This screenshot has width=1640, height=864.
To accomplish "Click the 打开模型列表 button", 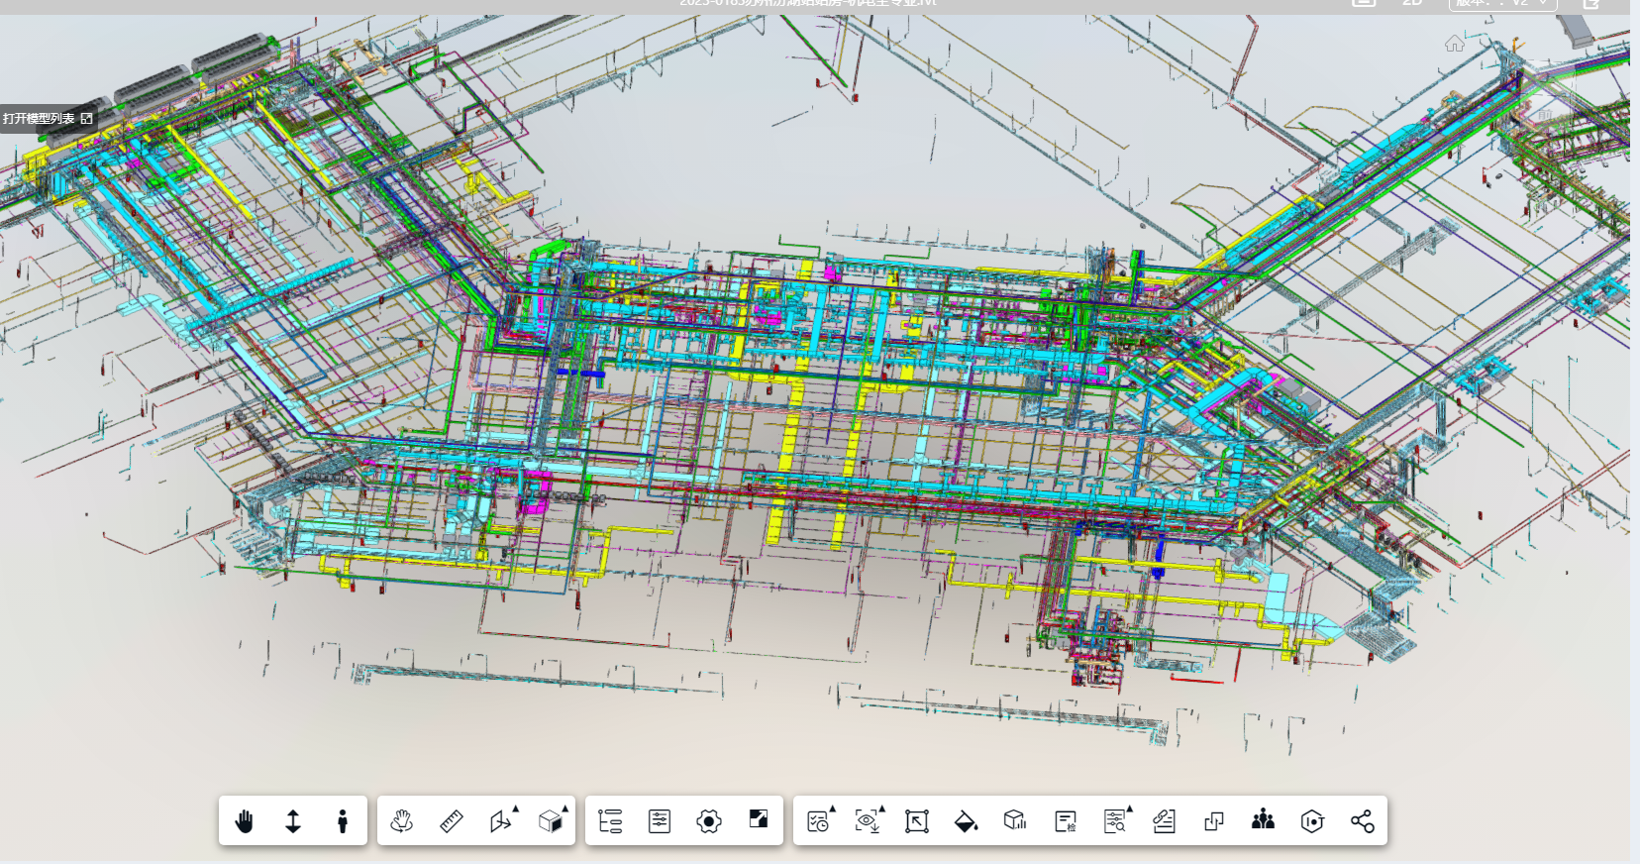I will point(48,119).
